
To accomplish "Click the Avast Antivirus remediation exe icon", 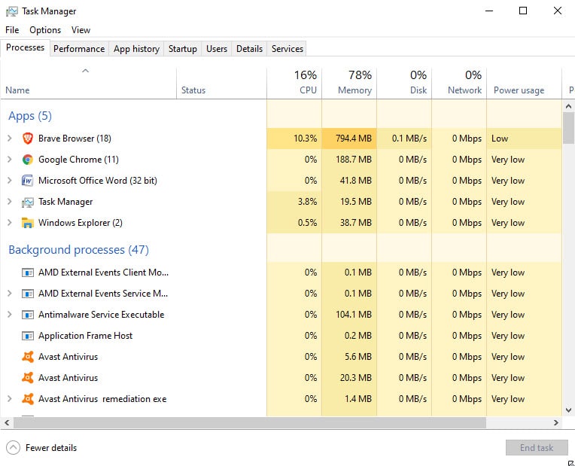I will [x=28, y=399].
